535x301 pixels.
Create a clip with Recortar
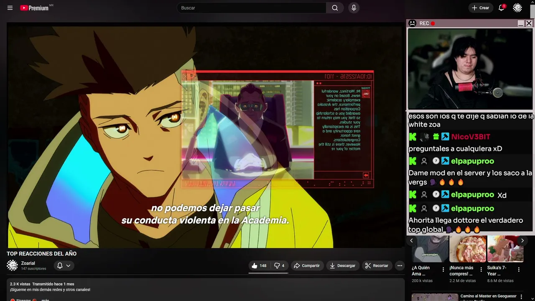(377, 265)
